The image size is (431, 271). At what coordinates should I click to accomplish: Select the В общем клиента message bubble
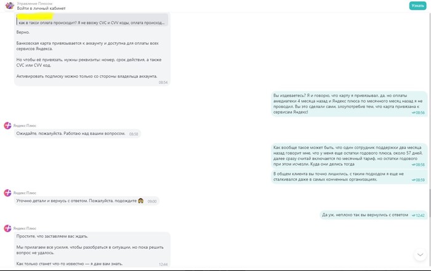349,177
